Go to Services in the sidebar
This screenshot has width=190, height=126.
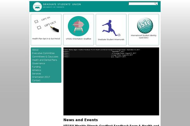click(x=36, y=73)
